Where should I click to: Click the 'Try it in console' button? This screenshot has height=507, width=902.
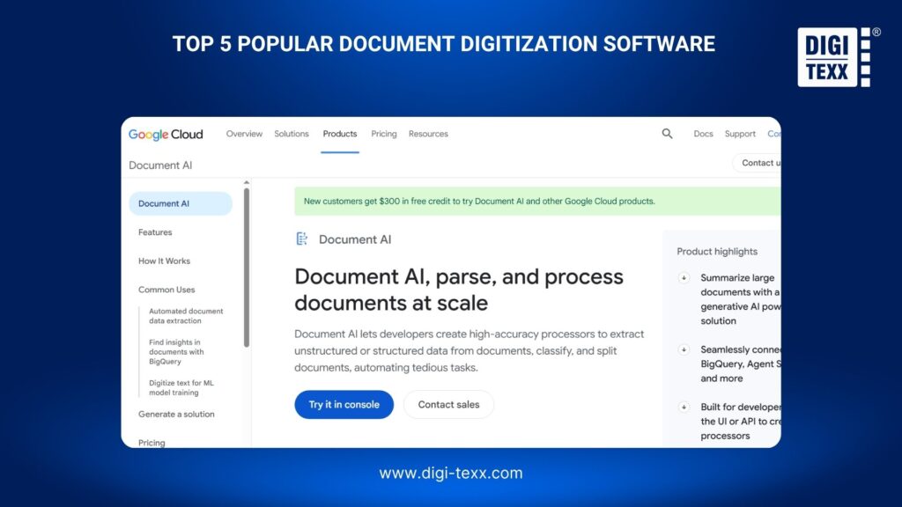click(x=344, y=405)
